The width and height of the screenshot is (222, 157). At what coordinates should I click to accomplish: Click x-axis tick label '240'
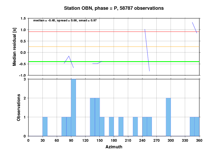click(142, 140)
